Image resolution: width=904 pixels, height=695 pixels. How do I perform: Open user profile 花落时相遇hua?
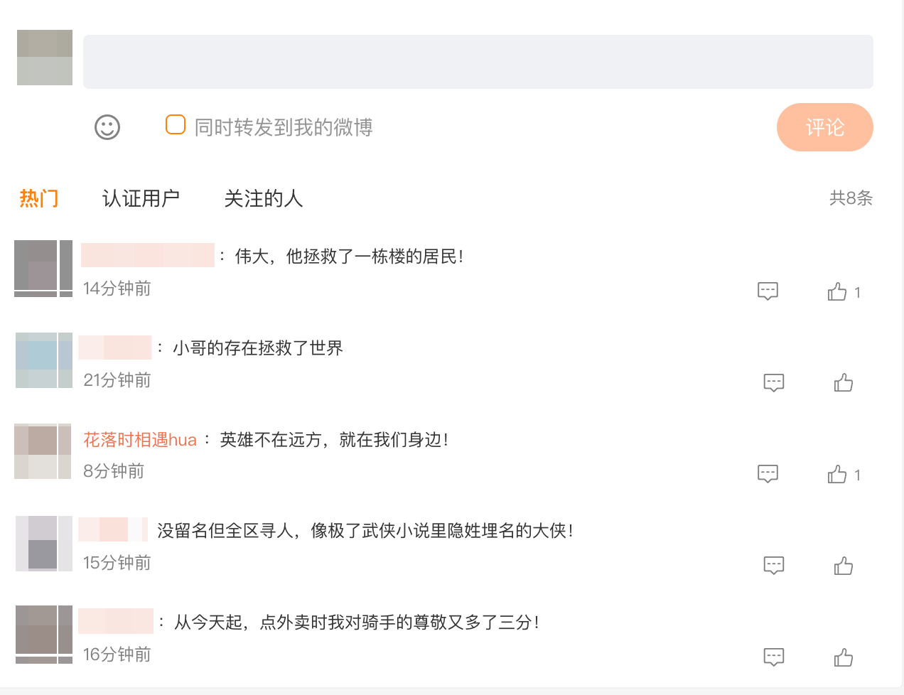click(x=140, y=440)
